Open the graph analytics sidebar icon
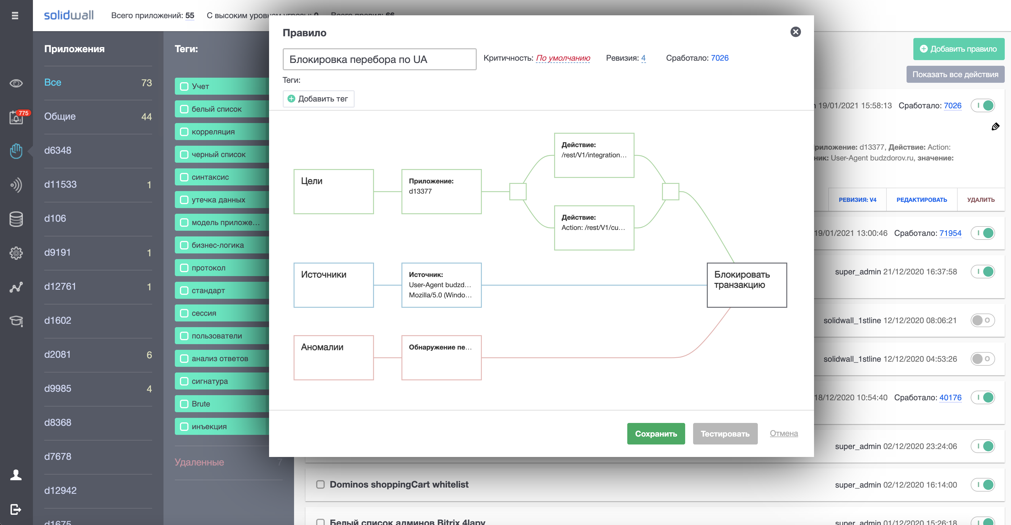This screenshot has width=1011, height=525. tap(16, 287)
